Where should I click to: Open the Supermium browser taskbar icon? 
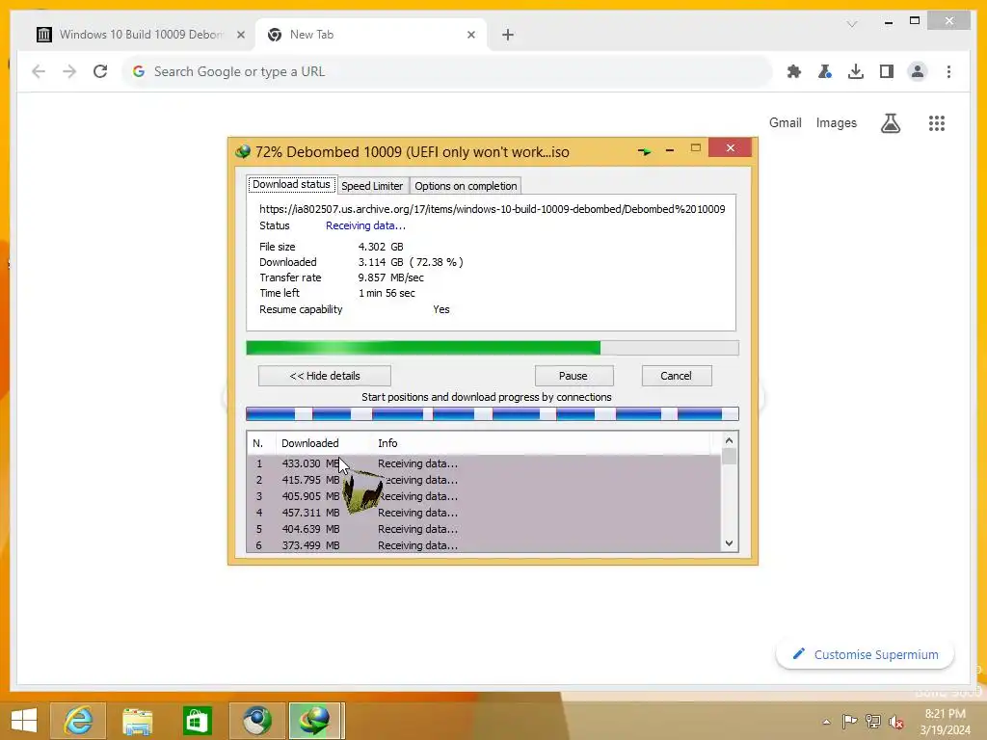point(256,721)
